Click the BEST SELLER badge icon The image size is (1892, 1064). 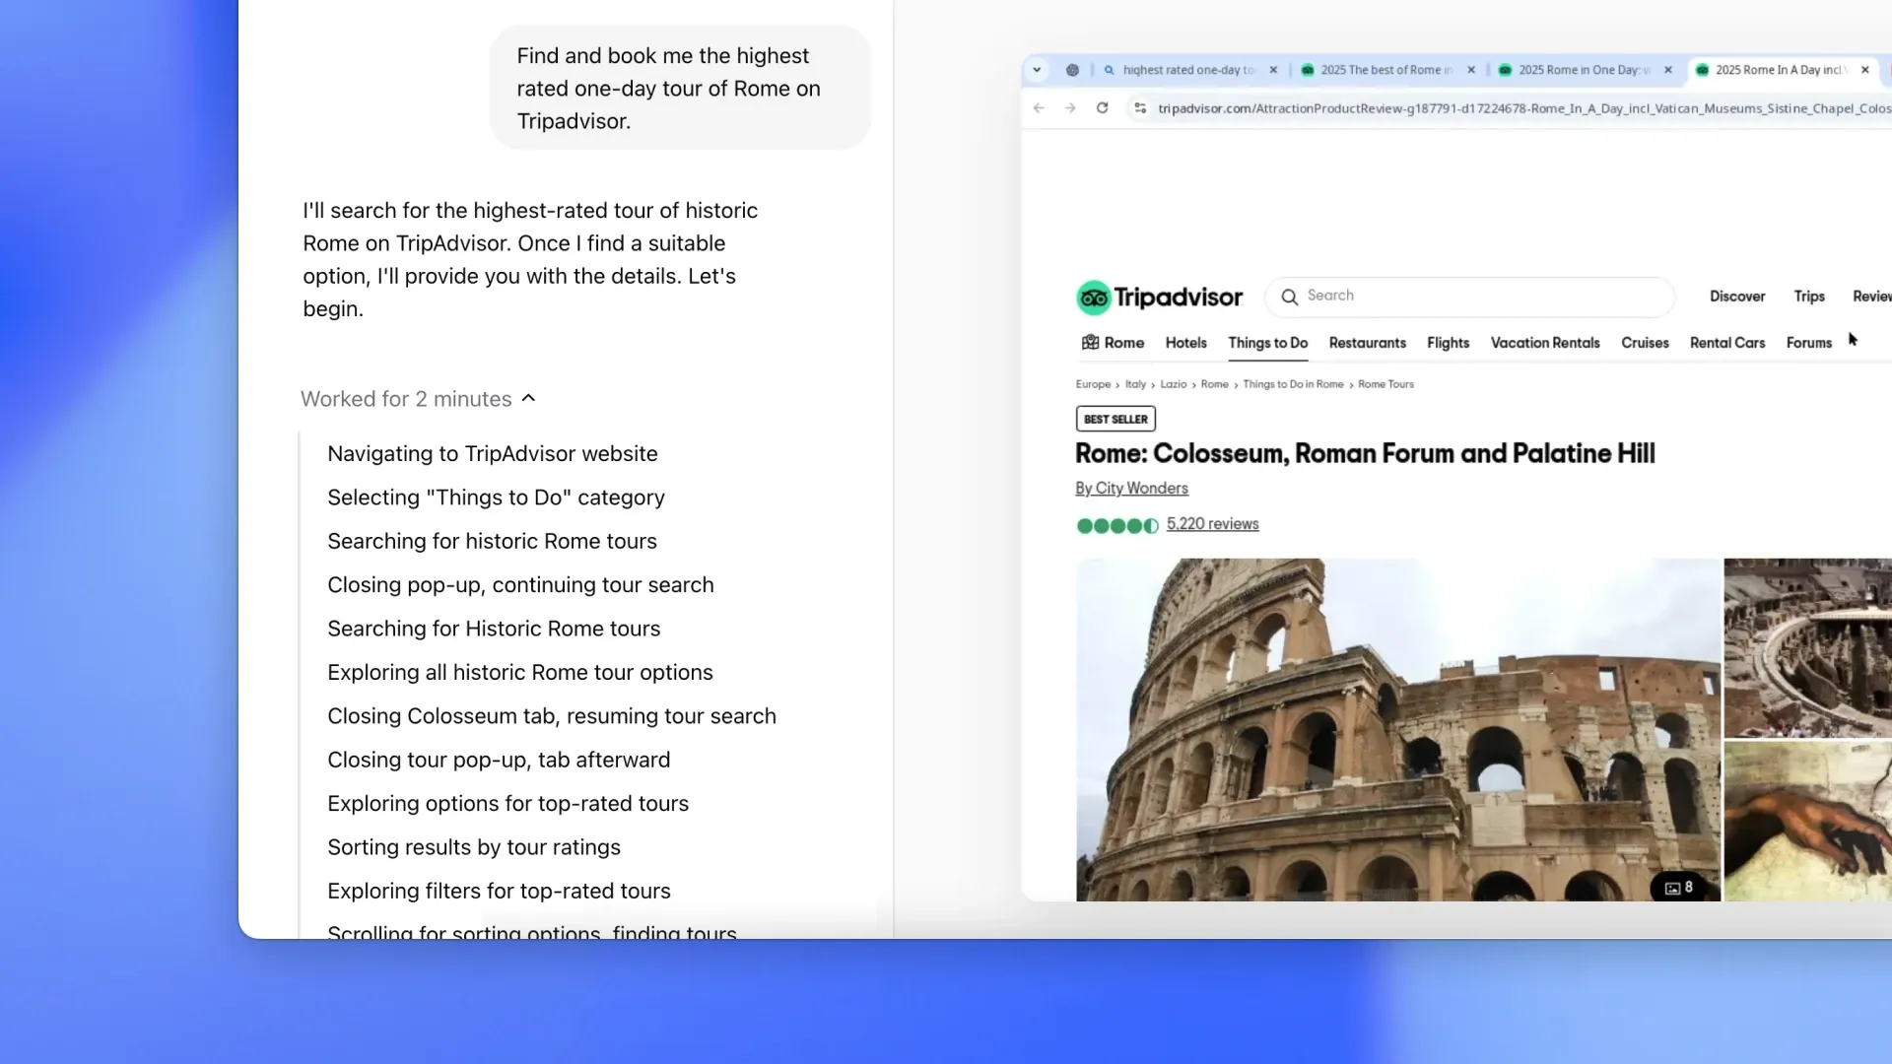1115,419
